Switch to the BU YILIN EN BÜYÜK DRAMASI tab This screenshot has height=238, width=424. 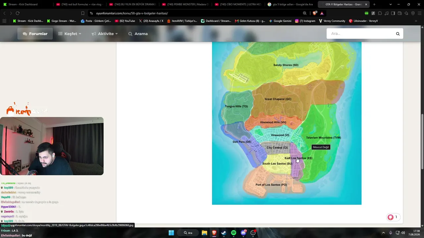(x=132, y=4)
